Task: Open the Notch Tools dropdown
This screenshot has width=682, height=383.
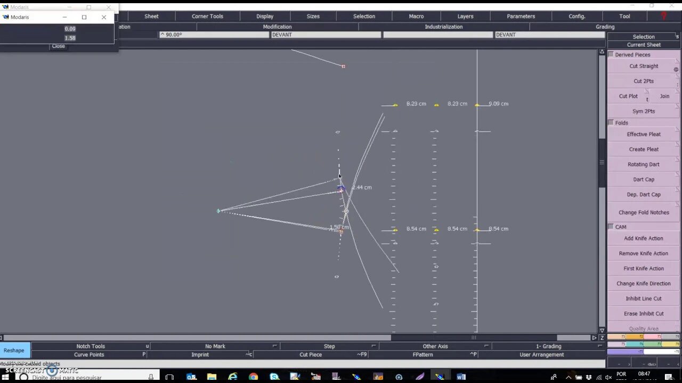Action: [91, 346]
